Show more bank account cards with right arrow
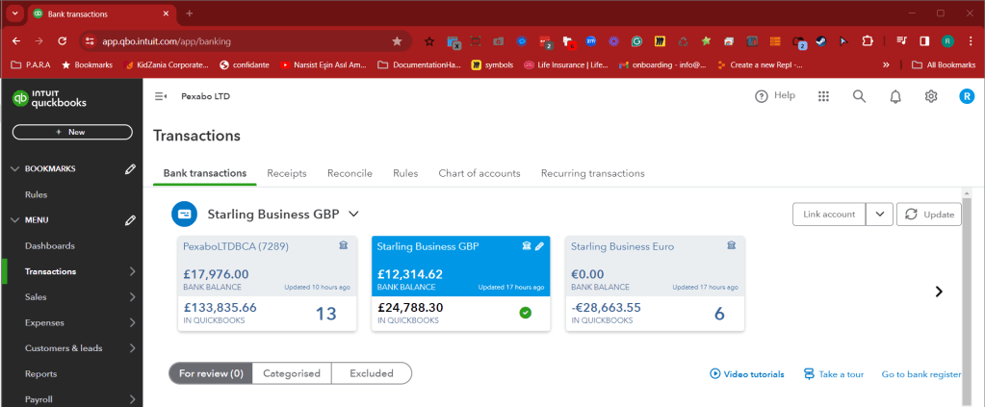 click(x=939, y=292)
